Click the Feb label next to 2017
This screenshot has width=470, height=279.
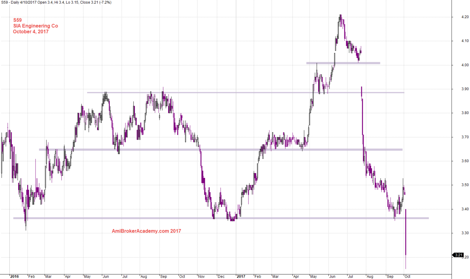[x=257, y=277]
